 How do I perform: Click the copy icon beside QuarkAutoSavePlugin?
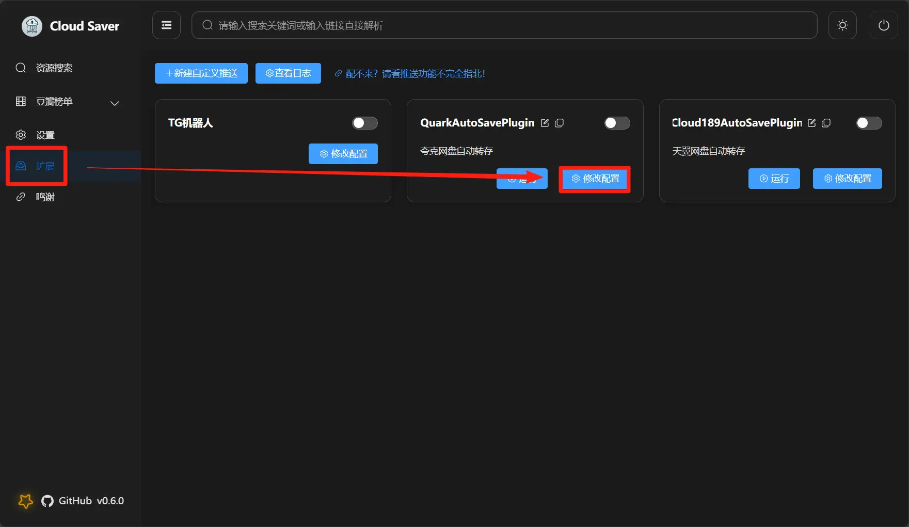coord(559,123)
